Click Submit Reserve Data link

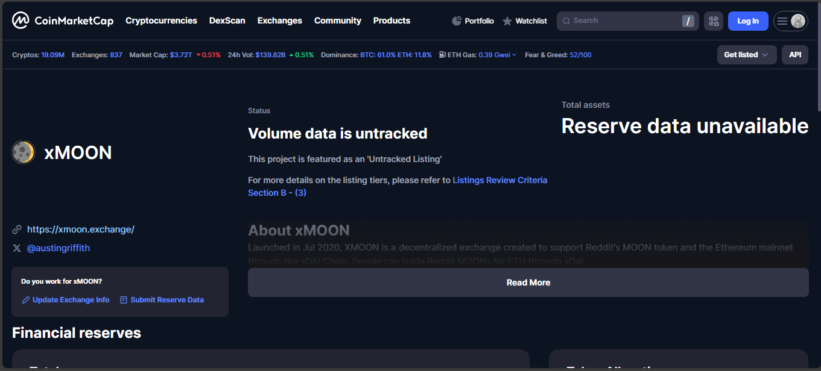point(162,300)
